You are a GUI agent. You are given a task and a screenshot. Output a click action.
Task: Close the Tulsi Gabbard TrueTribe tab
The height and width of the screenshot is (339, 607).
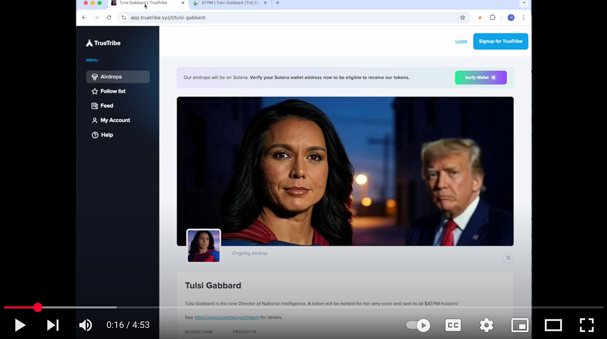coord(183,3)
